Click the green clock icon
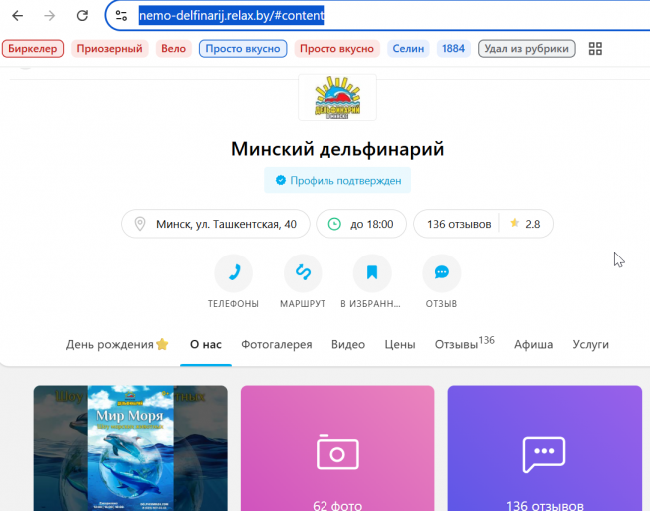 pos(334,224)
